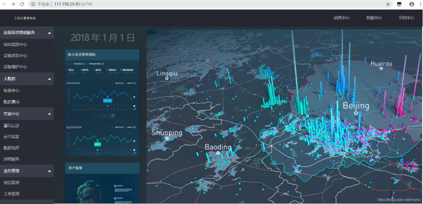Click the 用户画像 panel header
The image size is (423, 204).
(102, 168)
